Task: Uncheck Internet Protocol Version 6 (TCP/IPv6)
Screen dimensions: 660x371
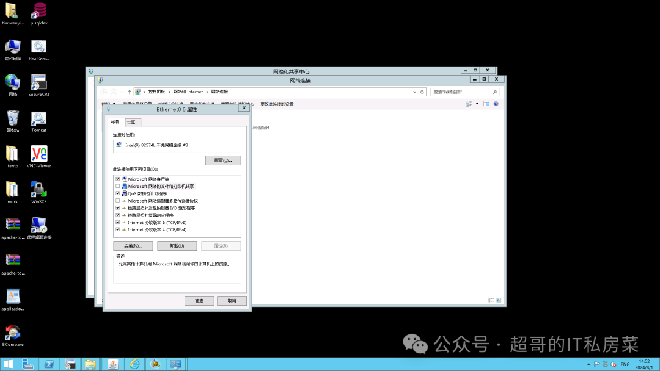Action: 118,222
